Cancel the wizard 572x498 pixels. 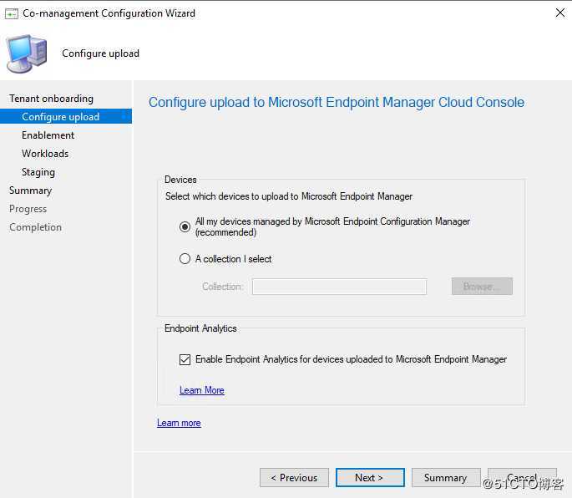(x=522, y=478)
